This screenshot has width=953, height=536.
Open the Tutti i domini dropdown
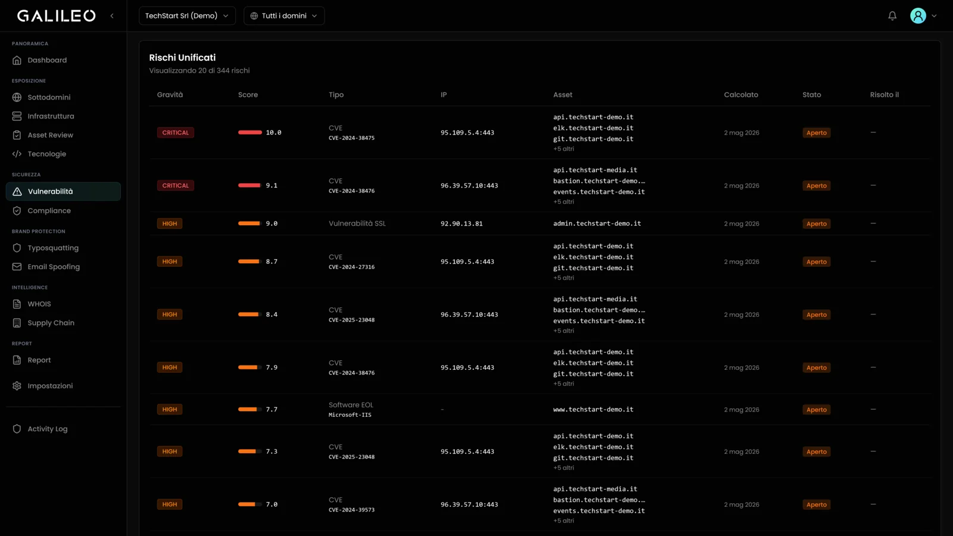pos(284,16)
